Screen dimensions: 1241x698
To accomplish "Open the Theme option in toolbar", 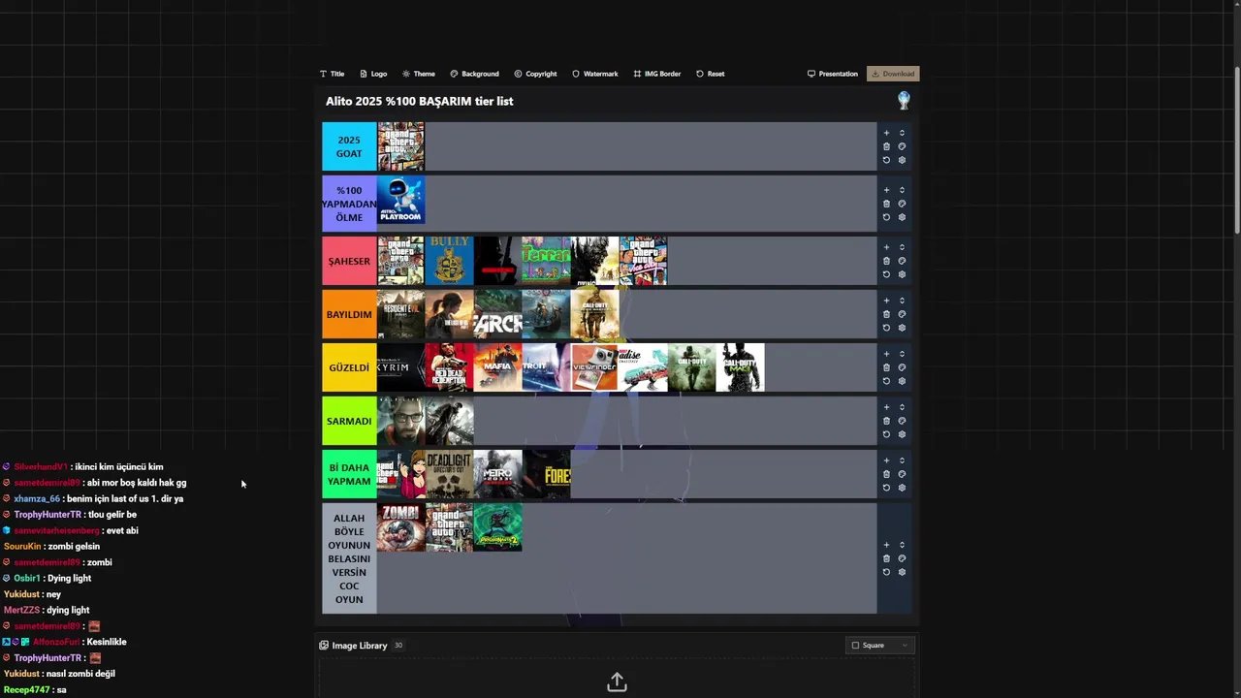I will pos(419,74).
